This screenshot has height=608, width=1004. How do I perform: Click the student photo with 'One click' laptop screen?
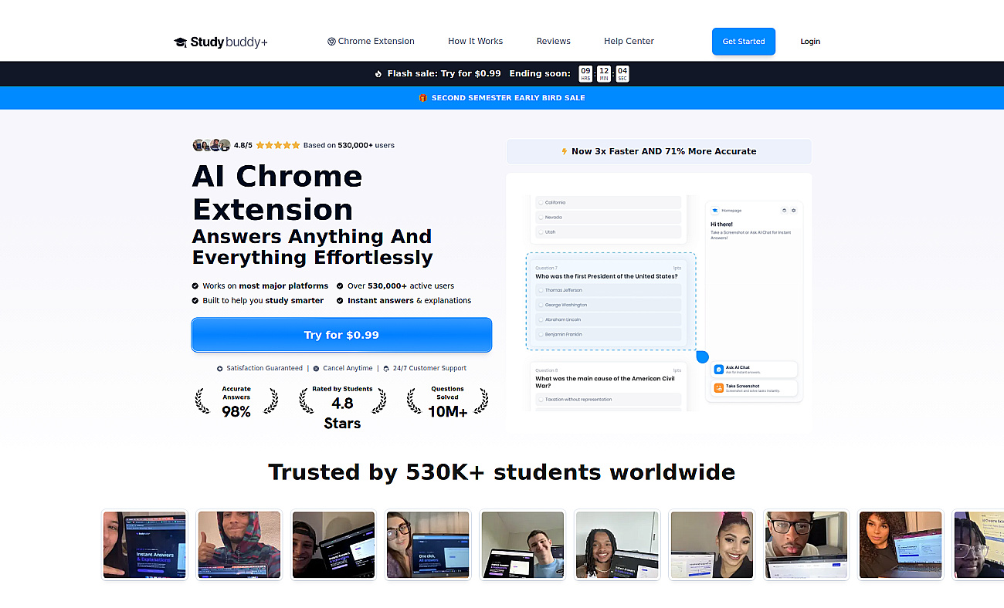coord(428,545)
